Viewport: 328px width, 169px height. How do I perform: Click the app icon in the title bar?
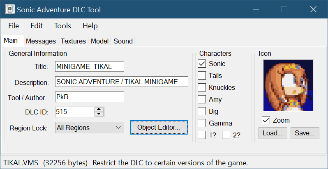click(x=9, y=9)
